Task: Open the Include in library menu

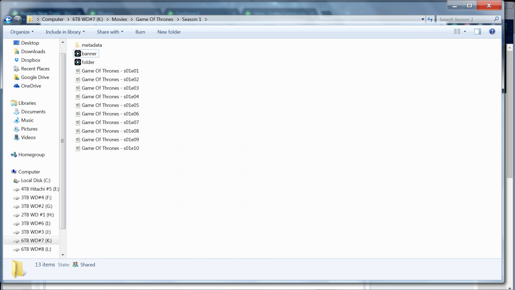Action: click(65, 32)
